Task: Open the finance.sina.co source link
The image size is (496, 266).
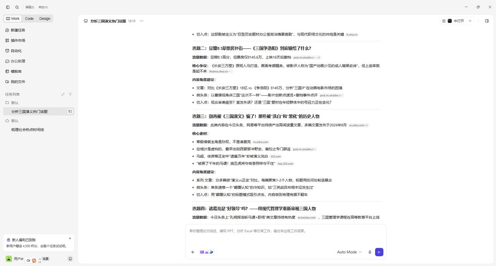Action: (x=220, y=72)
